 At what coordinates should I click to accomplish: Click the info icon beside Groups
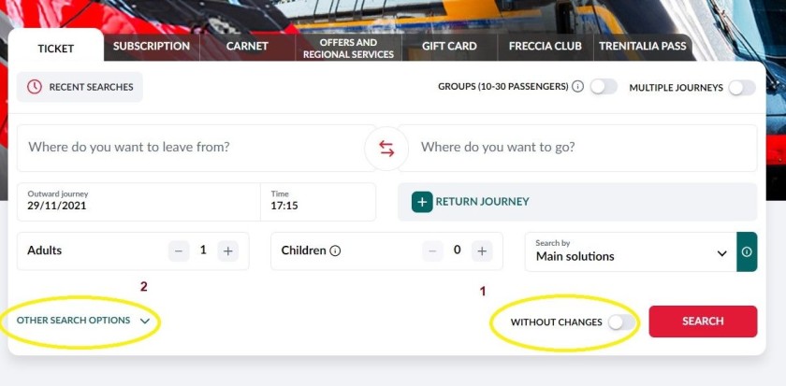point(578,87)
